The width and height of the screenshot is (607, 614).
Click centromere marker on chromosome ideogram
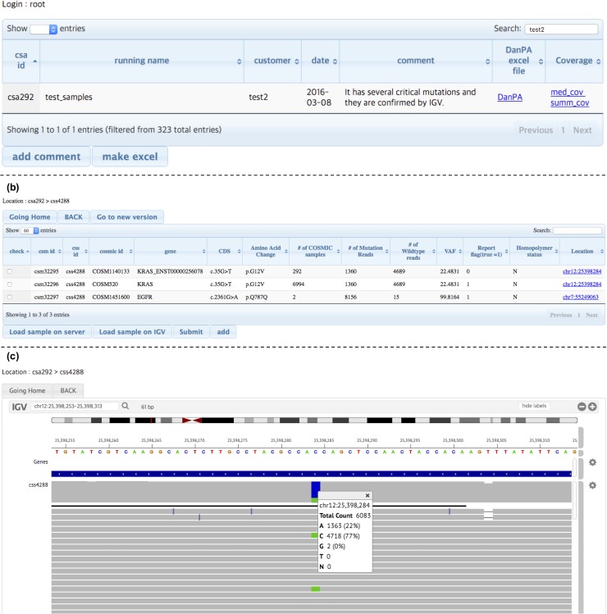click(x=193, y=420)
